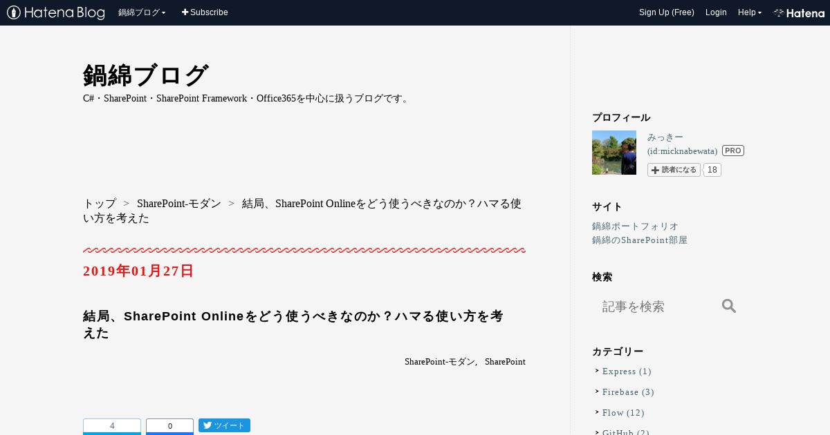Open the Login link
This screenshot has height=435, width=830.
[x=716, y=12]
